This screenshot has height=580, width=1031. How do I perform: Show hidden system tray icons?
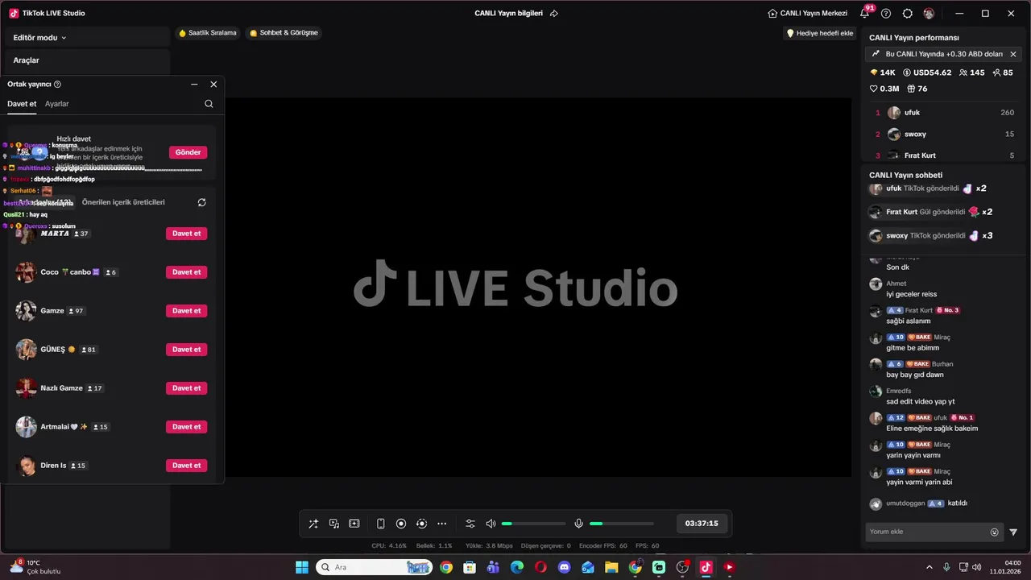930,567
